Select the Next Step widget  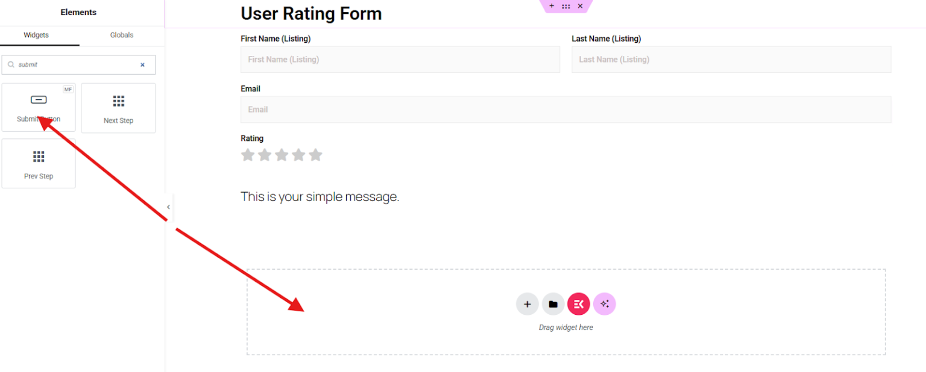tap(118, 108)
